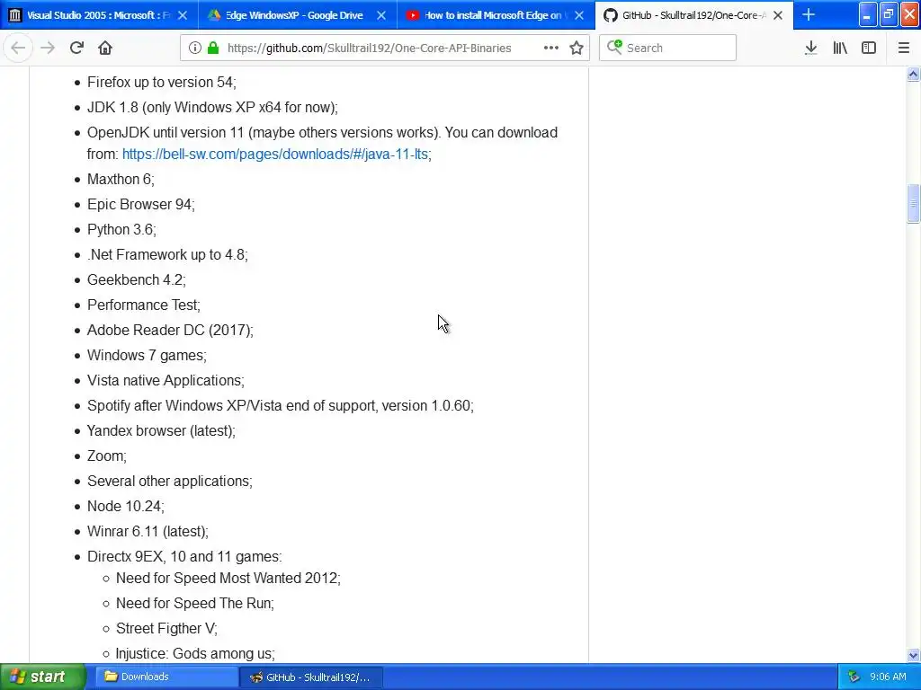The image size is (921, 690).
Task: Click 'Winrar 6.11 (latest)' text
Action: [148, 532]
